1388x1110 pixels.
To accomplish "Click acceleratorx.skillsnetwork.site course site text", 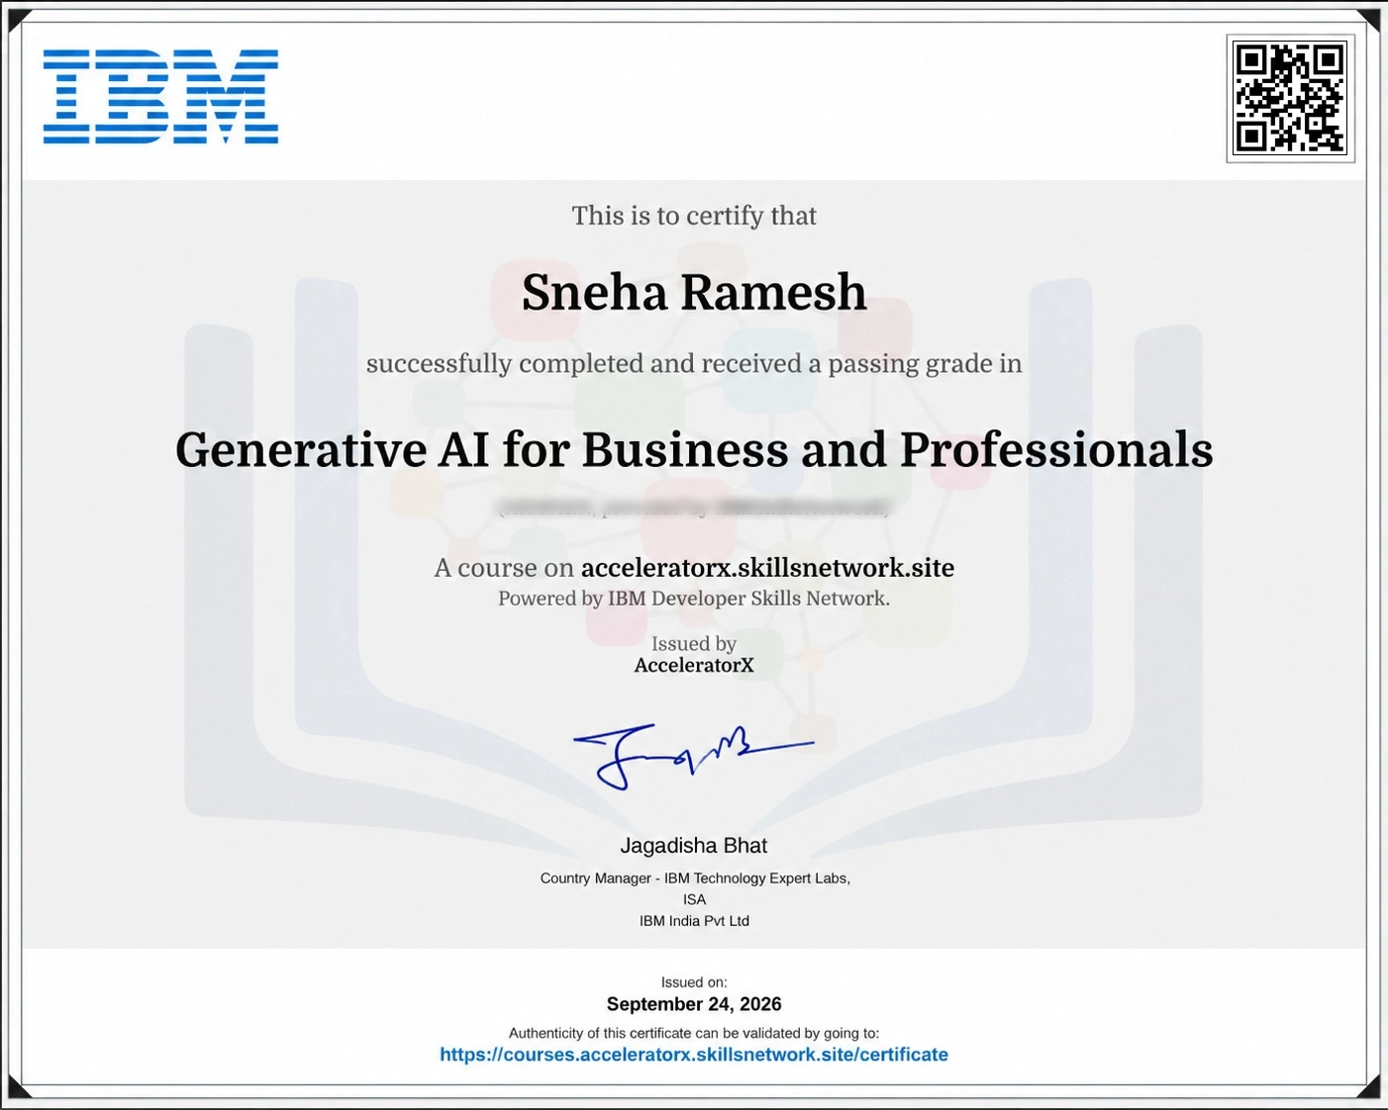I will 767,568.
